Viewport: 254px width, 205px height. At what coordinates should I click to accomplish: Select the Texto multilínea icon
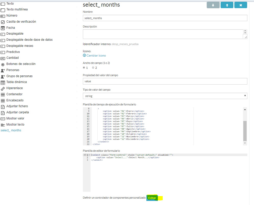(3, 10)
